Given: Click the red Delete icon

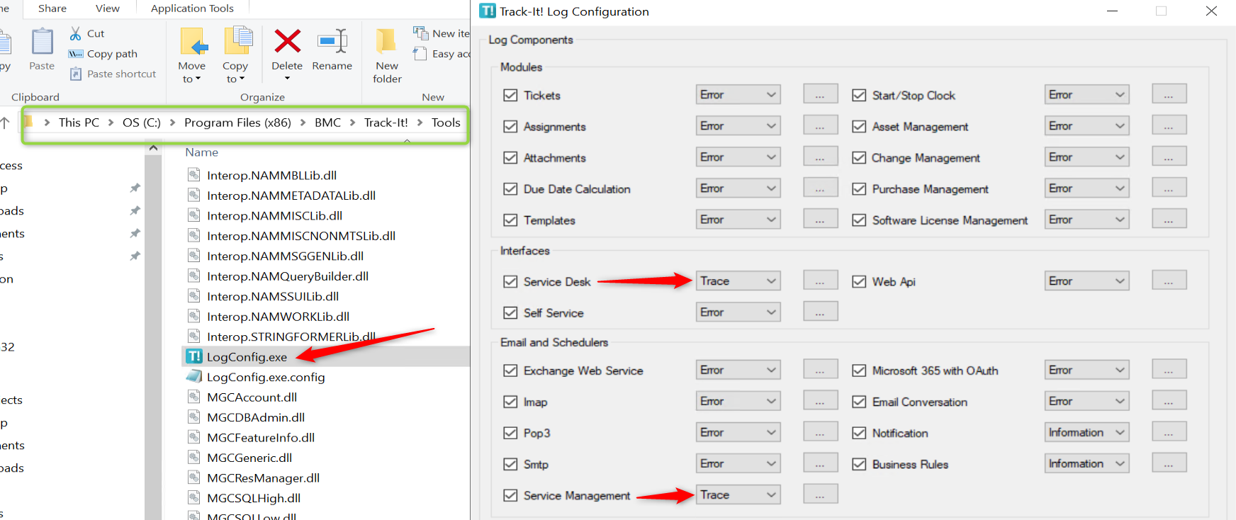Looking at the screenshot, I should point(287,41).
